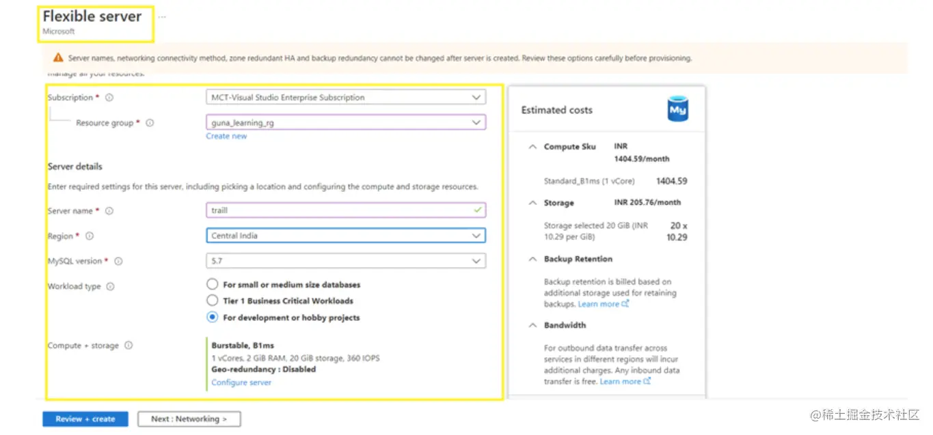
Task: Collapse the Compute Sku cost section
Action: [x=532, y=147]
